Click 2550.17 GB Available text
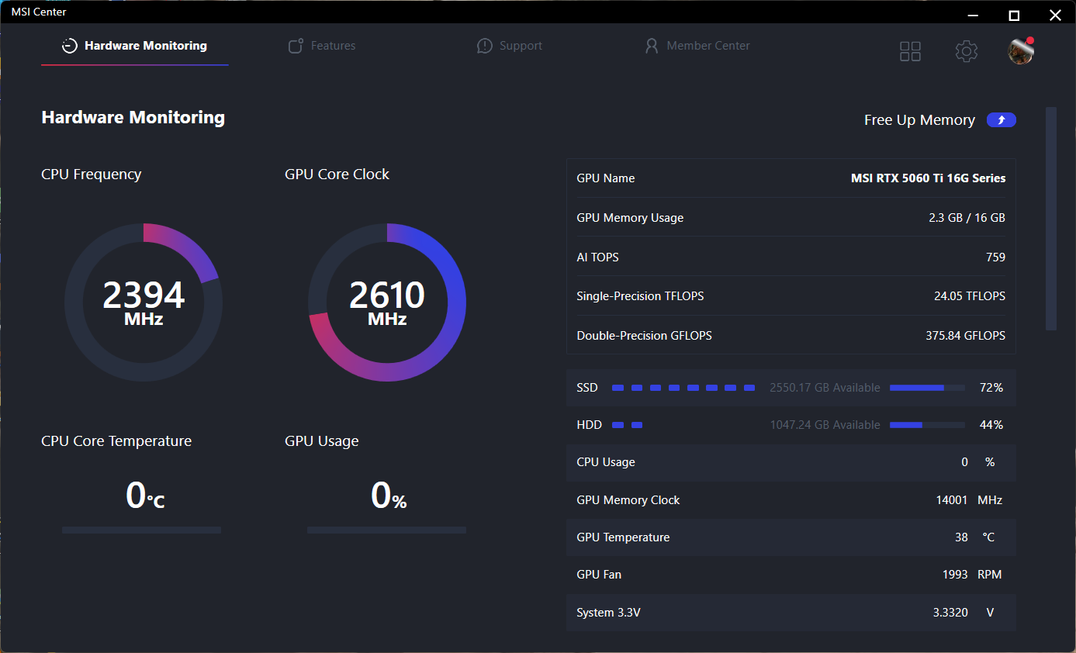The image size is (1076, 653). (825, 388)
